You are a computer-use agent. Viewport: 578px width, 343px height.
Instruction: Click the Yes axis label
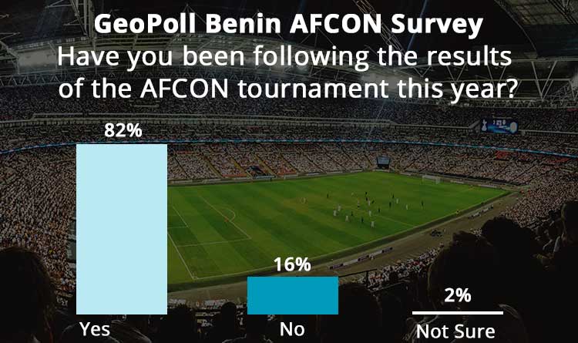pyautogui.click(x=95, y=331)
